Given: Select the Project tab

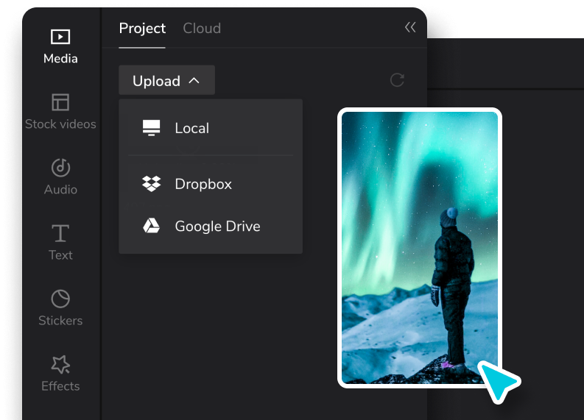Looking at the screenshot, I should coord(142,28).
